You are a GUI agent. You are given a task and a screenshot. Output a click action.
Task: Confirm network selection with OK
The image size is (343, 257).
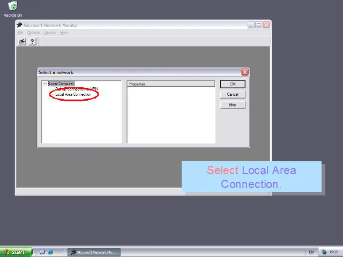pos(233,84)
